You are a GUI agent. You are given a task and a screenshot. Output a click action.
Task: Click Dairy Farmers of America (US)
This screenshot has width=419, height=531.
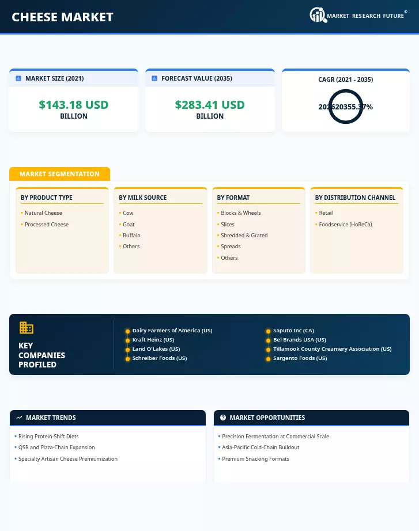point(172,331)
